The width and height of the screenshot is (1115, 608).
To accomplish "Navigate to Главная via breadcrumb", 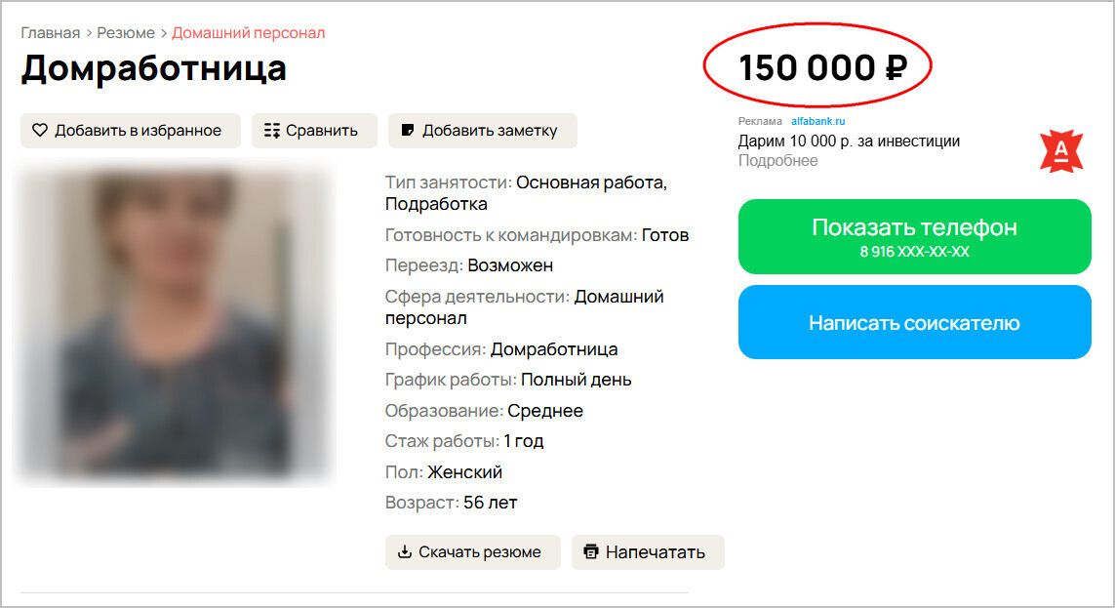I will pyautogui.click(x=50, y=32).
